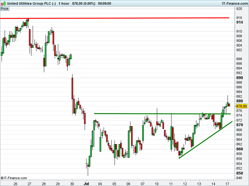Click the yellow 878.00 current price tag
The image size is (249, 186).
[x=242, y=106]
